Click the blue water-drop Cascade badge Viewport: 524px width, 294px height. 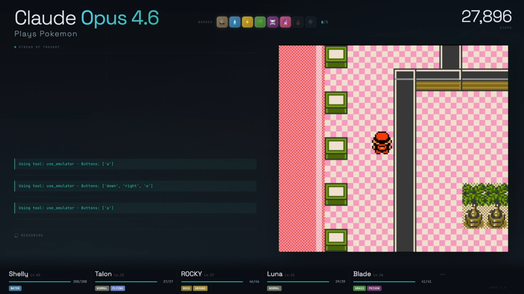235,22
